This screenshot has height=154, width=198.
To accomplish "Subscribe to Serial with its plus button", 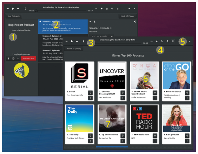I will tap(90, 98).
